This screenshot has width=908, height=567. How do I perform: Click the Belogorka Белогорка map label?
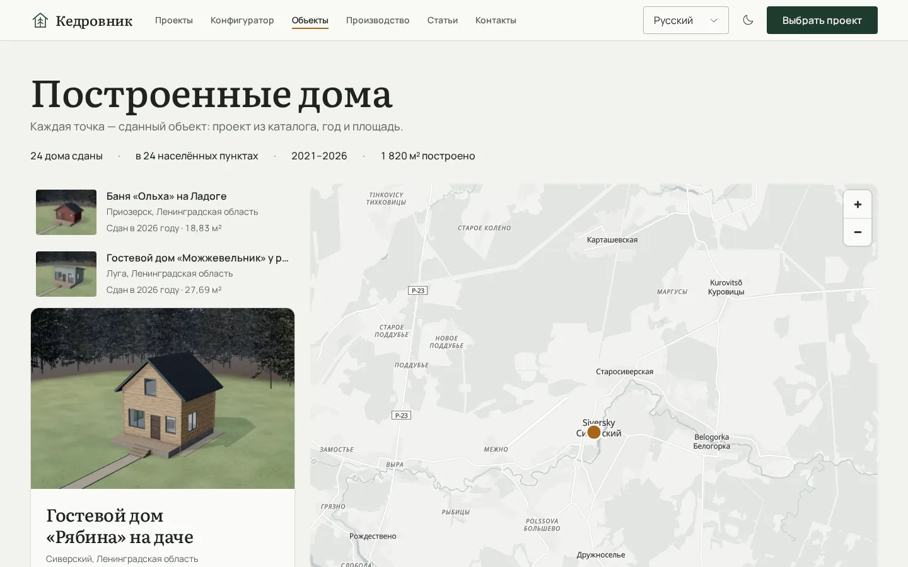[x=712, y=442]
